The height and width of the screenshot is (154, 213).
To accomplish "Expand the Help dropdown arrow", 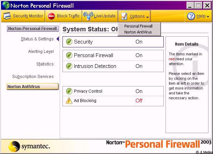I will (207, 17).
